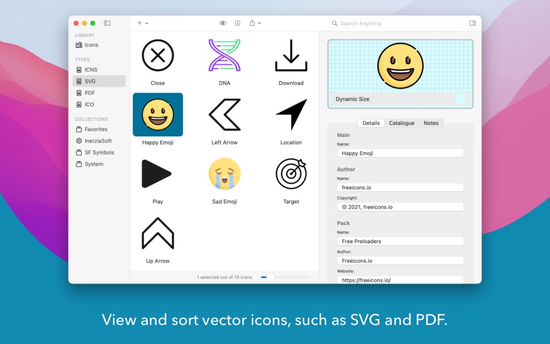Open the Favorites collection
The height and width of the screenshot is (344, 550).
pos(99,129)
